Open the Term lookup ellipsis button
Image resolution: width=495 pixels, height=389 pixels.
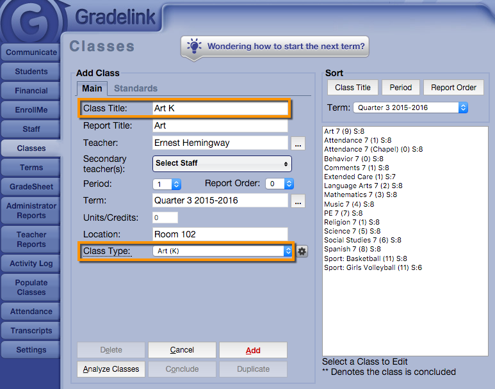click(x=298, y=201)
